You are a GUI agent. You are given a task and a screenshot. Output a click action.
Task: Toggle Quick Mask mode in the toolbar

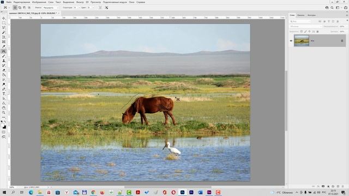(4, 132)
